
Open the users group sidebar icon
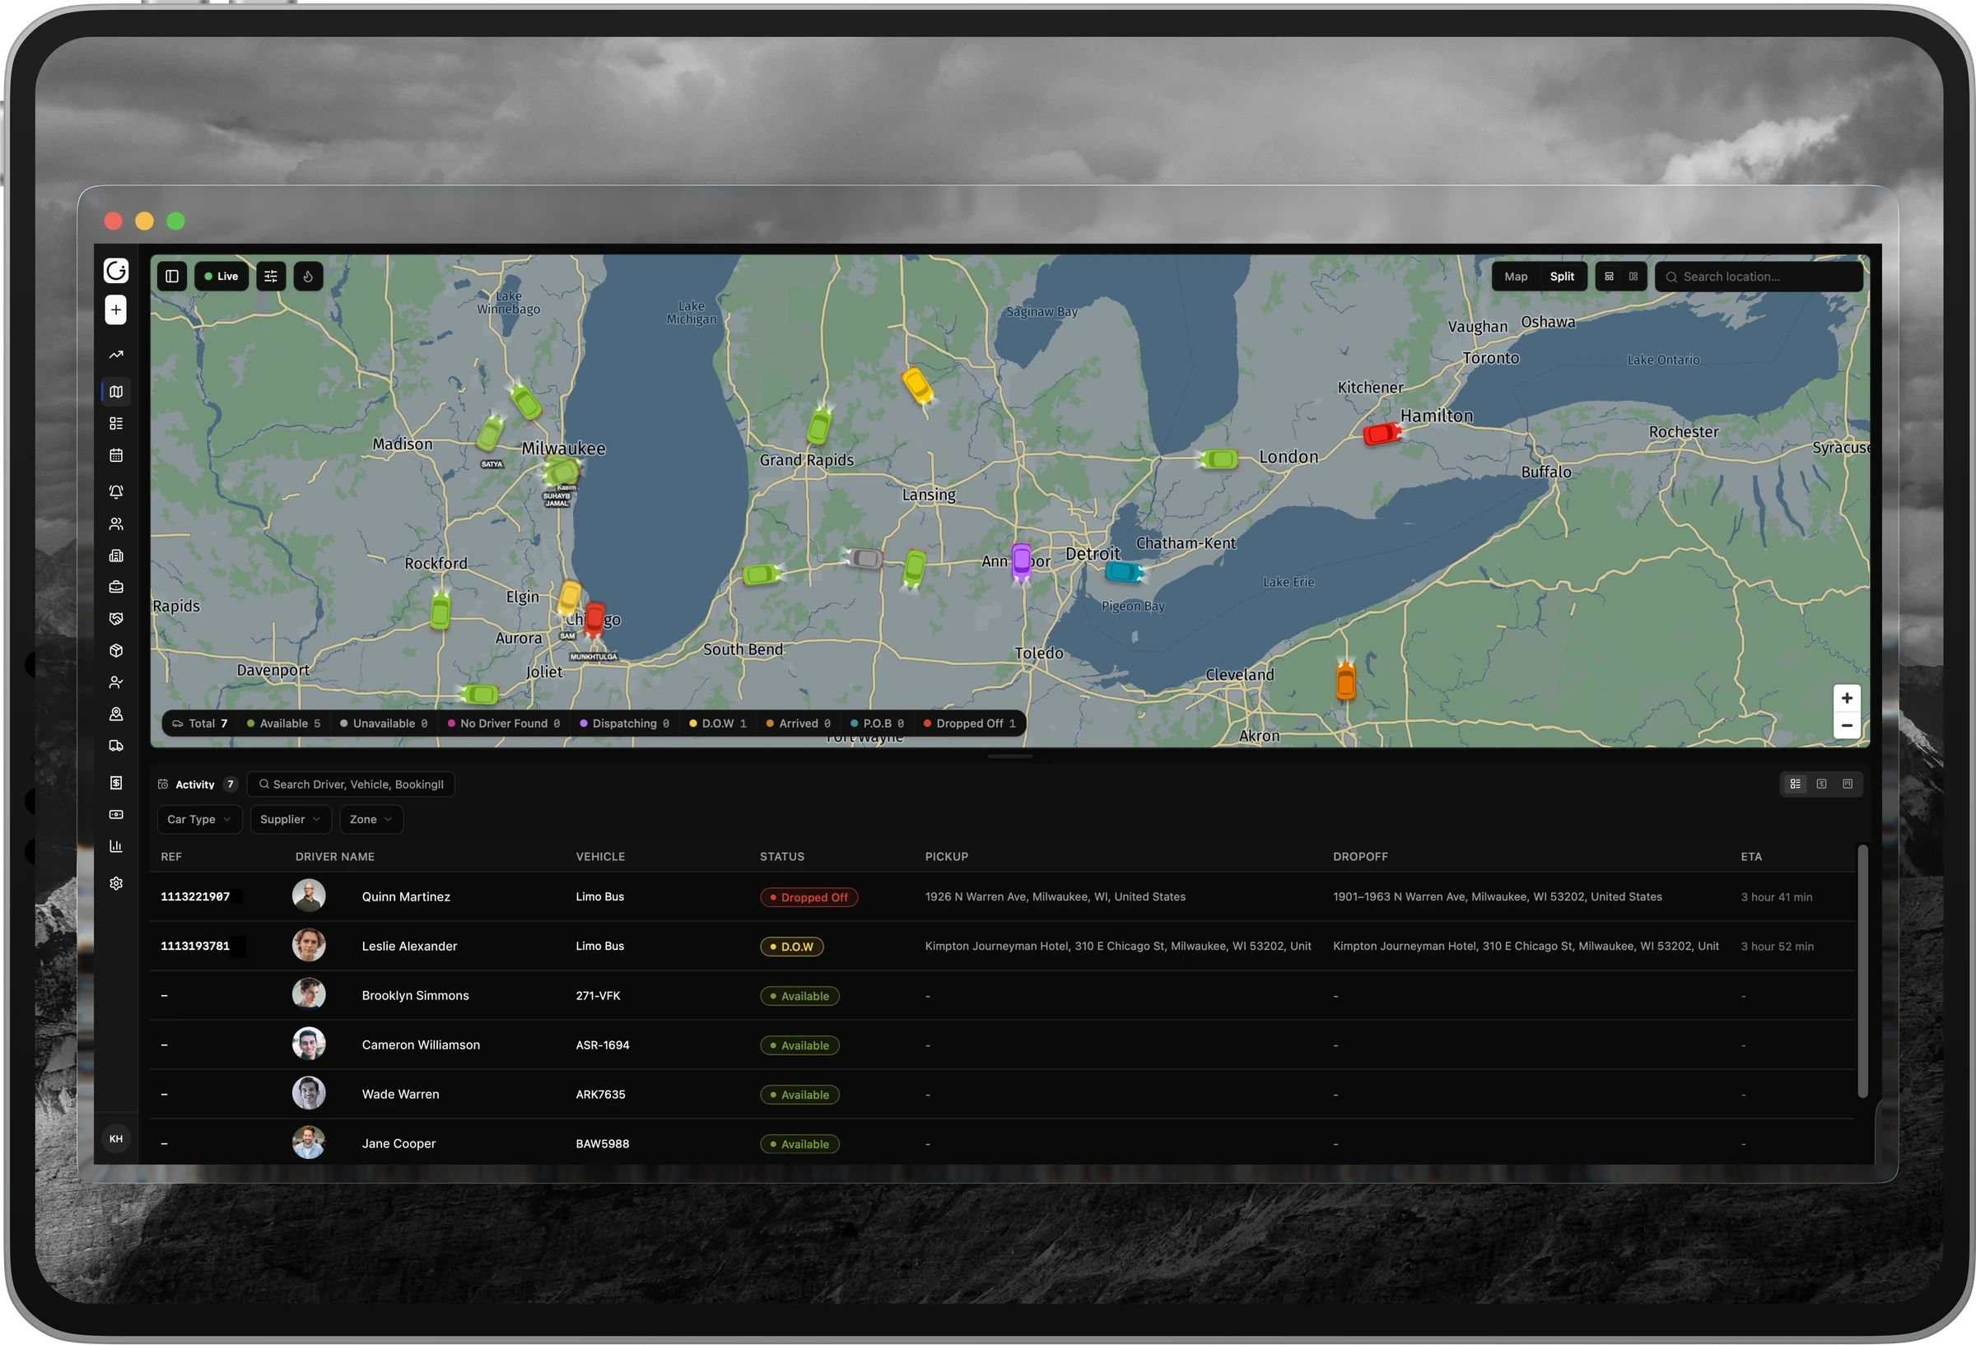115,524
